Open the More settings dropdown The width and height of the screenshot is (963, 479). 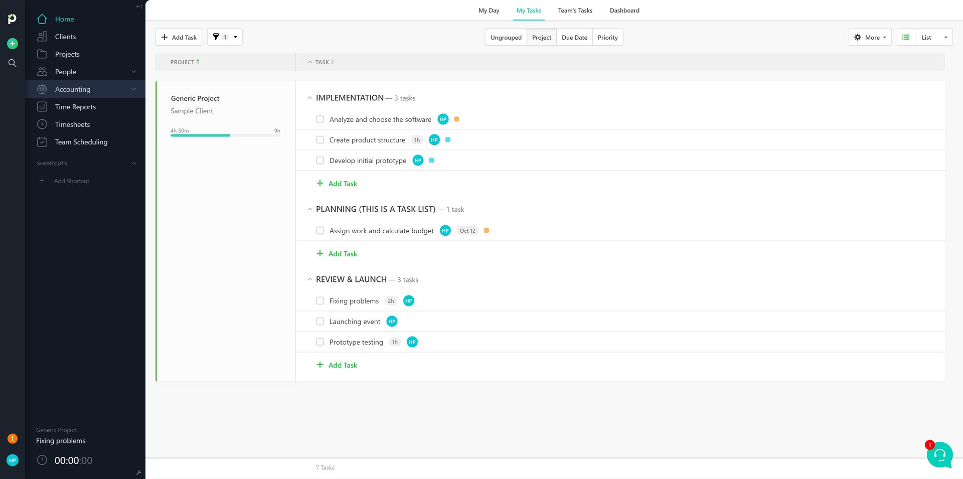click(x=870, y=37)
